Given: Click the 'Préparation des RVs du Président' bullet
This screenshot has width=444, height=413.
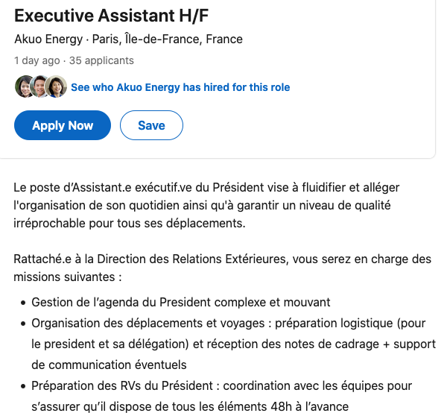Looking at the screenshot, I should (221, 396).
